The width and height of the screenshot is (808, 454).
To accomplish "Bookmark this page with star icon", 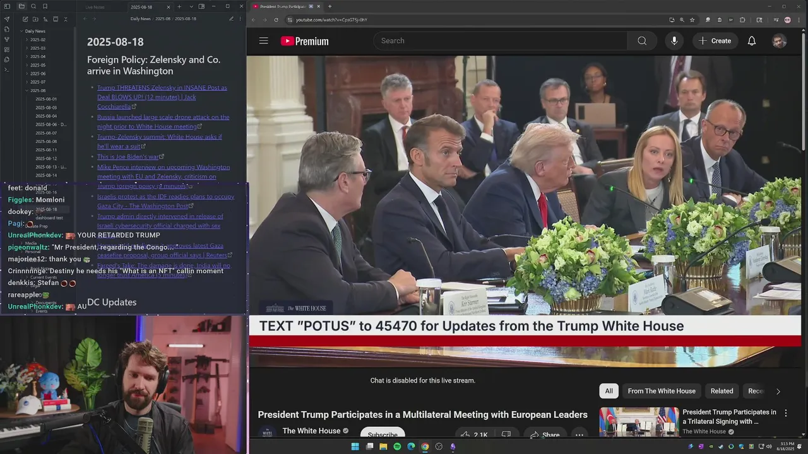I will 692,20.
